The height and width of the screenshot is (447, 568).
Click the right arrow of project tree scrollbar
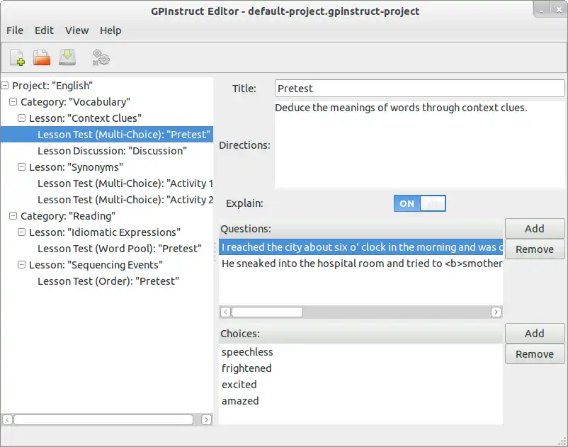pyautogui.click(x=207, y=419)
